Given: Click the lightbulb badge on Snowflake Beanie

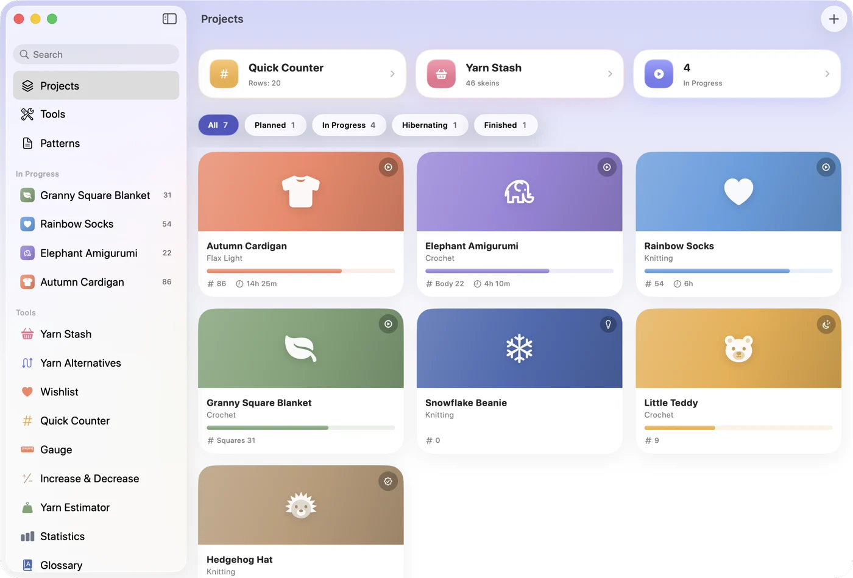Looking at the screenshot, I should [x=607, y=324].
